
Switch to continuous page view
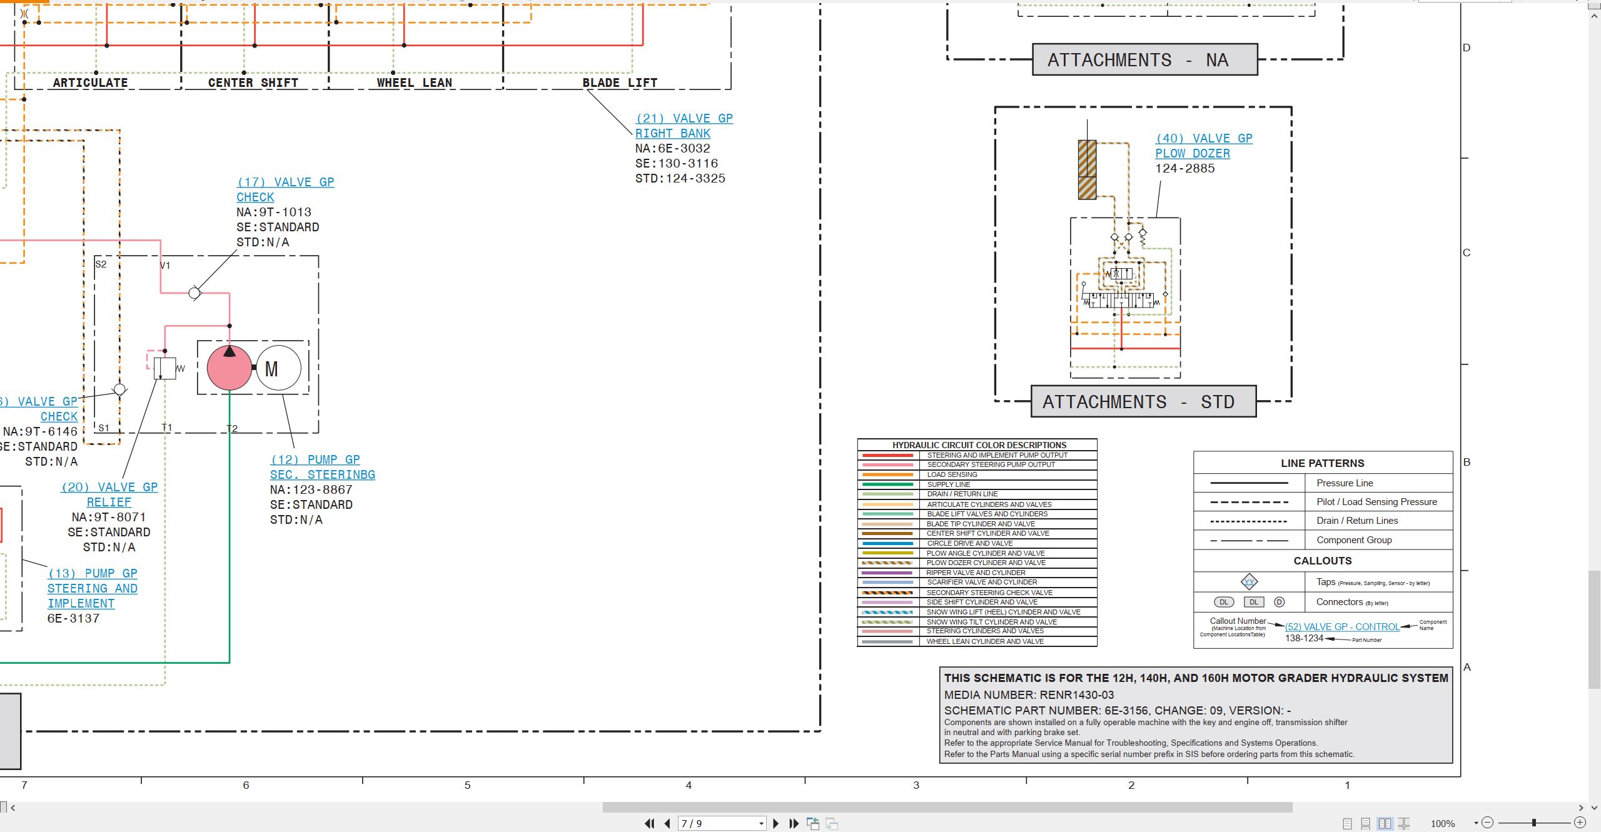click(x=1366, y=823)
